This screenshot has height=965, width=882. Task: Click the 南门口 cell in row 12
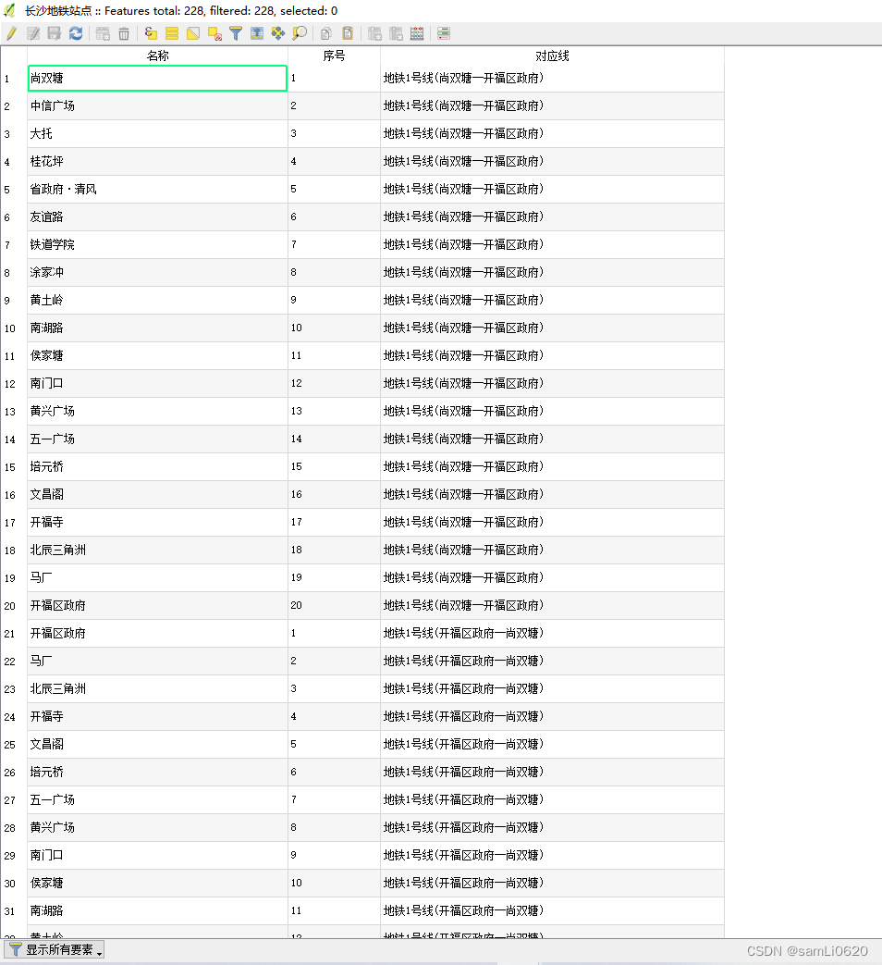[x=157, y=383]
